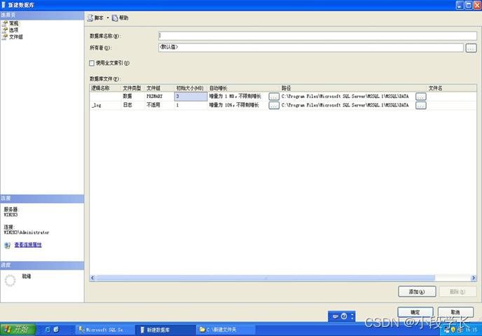
Task: Click the 文件组 column header
Action: pyautogui.click(x=159, y=88)
